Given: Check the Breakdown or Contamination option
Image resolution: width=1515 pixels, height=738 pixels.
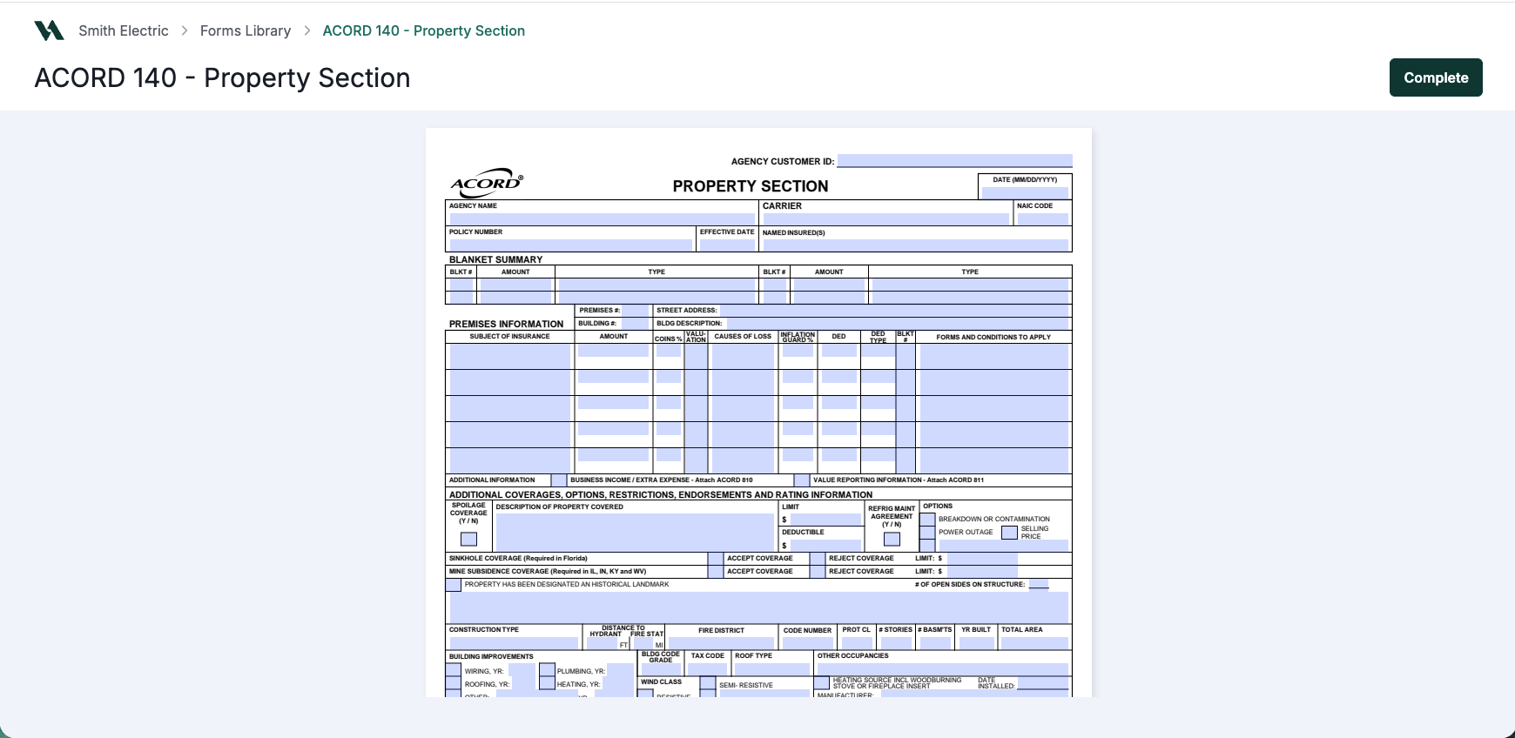Looking at the screenshot, I should pos(927,519).
